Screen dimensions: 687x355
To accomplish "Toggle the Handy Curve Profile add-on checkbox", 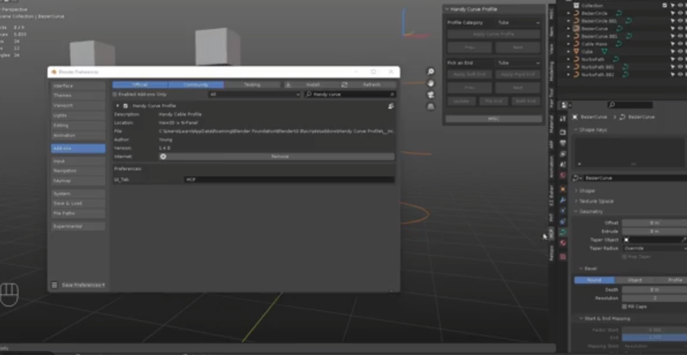I will click(125, 106).
